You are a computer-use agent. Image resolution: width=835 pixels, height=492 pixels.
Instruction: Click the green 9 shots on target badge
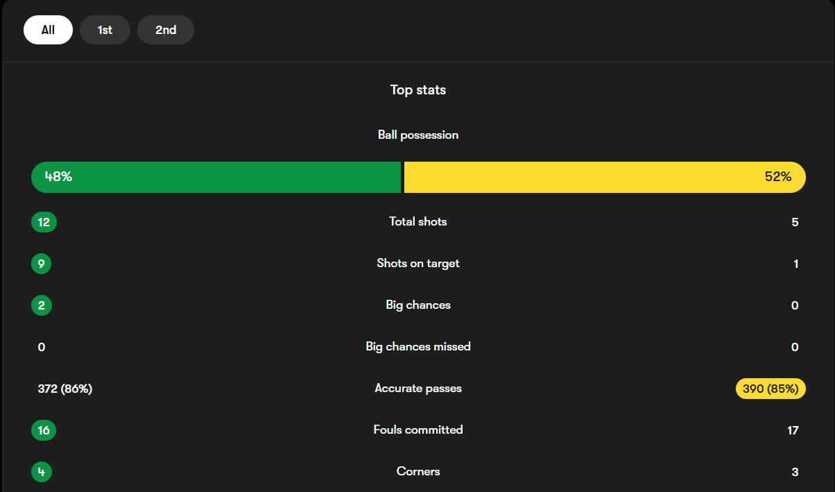point(41,264)
